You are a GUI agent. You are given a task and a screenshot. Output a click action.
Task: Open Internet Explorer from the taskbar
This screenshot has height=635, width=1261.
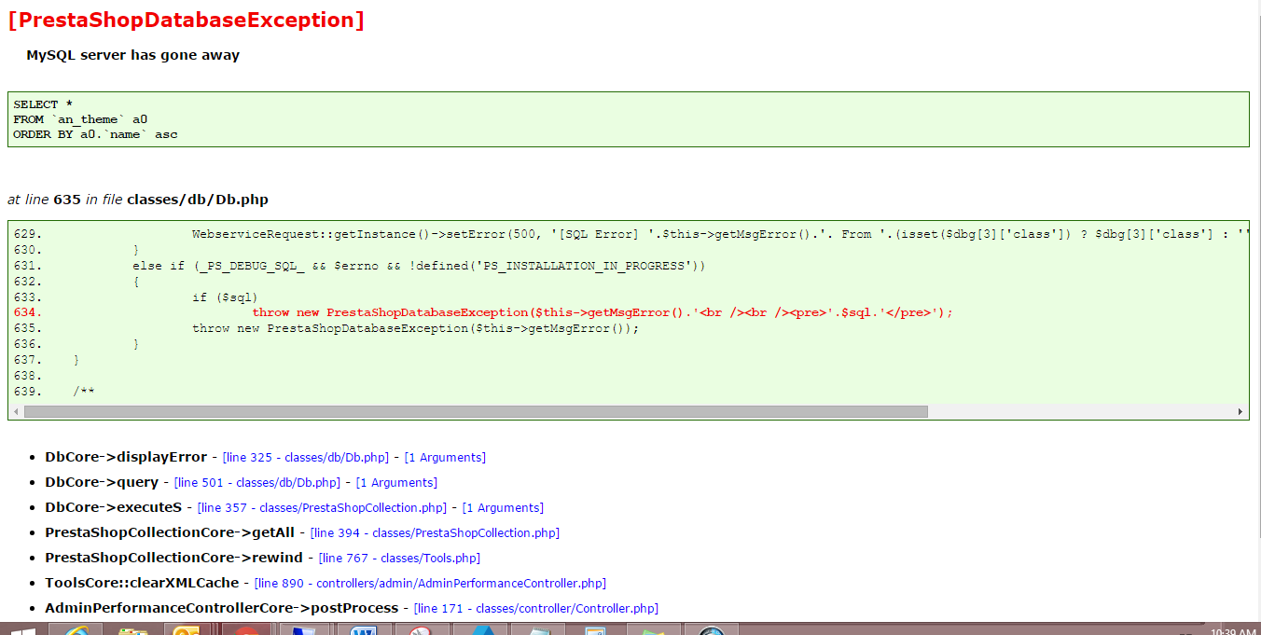tap(76, 630)
